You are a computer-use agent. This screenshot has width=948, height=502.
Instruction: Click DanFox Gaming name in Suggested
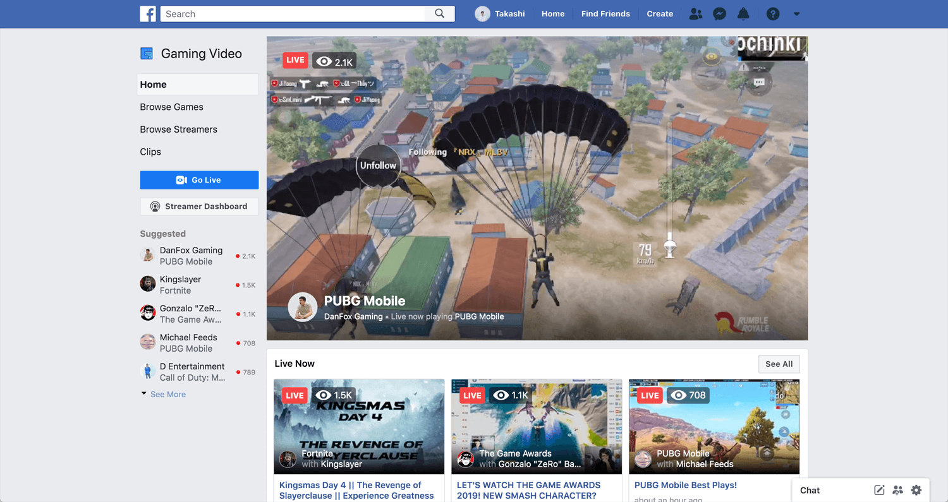tap(191, 250)
